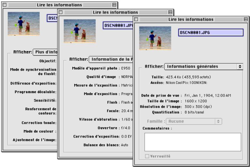The width and height of the screenshot is (250, 167).
Task: Click the Commentaires label
Action: tap(157, 128)
